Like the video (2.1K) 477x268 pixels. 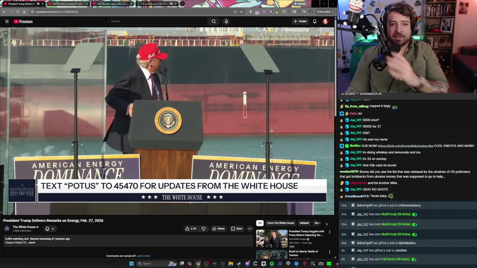coord(191,229)
